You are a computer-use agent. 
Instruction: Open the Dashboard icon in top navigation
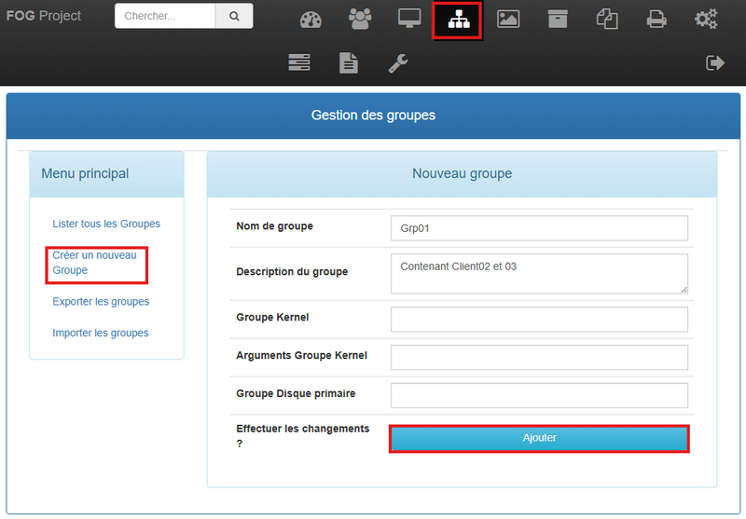(311, 20)
